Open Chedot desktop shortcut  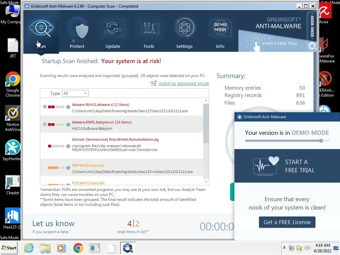[x=13, y=185]
